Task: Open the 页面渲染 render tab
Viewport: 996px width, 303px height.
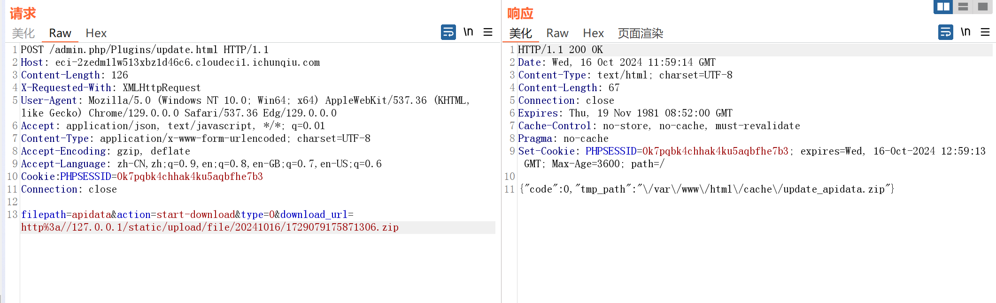Action: click(x=640, y=33)
